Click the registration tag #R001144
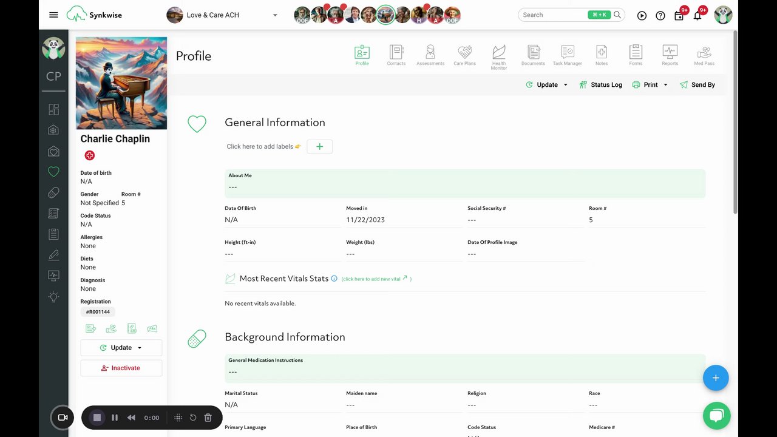This screenshot has width=777, height=437. (x=98, y=312)
